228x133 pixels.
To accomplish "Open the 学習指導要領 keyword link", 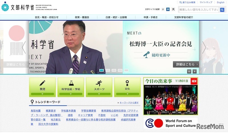I will click(89, 111).
